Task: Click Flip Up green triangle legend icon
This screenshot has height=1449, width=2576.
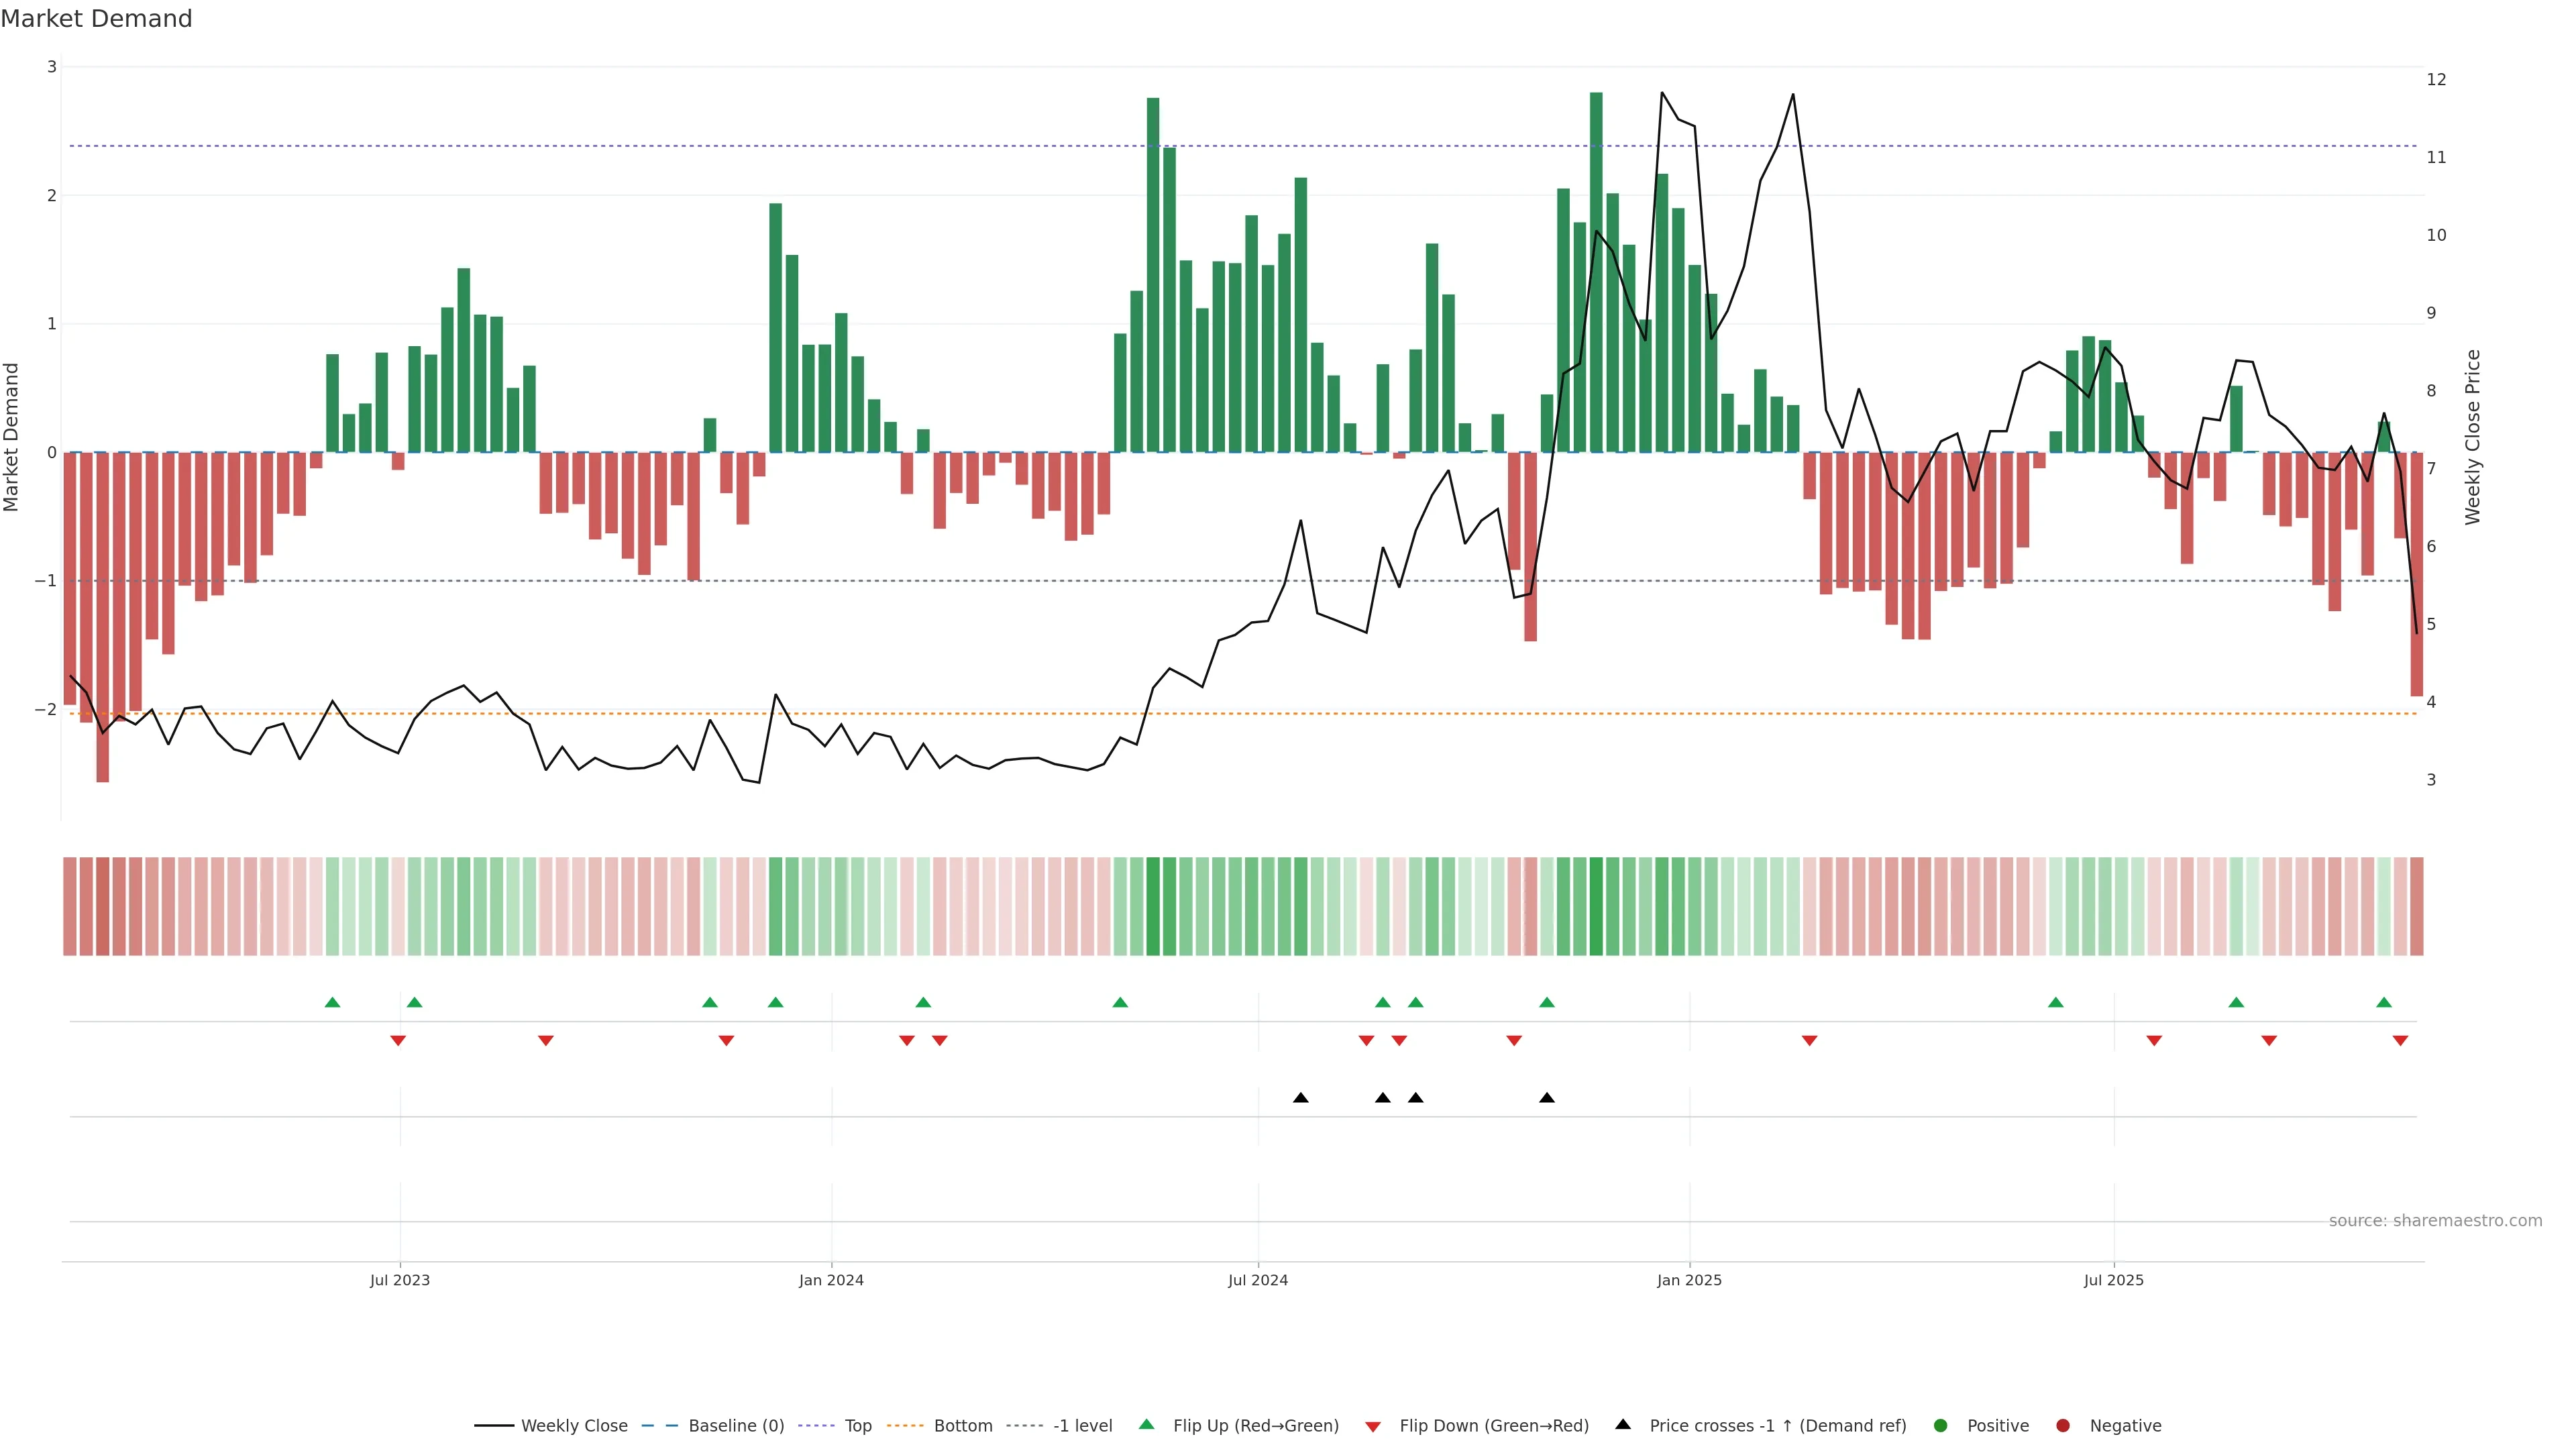Action: click(1147, 1425)
